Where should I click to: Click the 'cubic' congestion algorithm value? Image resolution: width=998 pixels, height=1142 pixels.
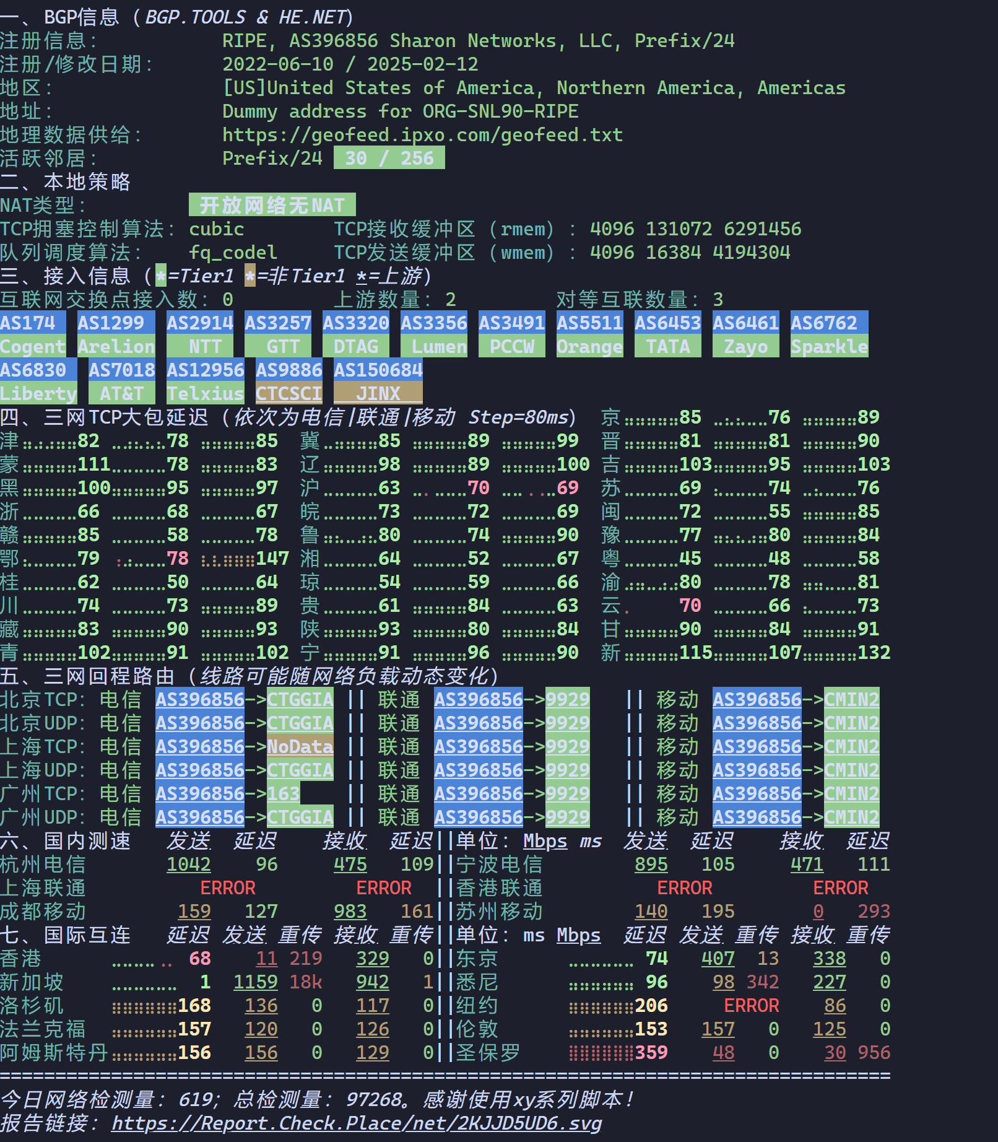[217, 229]
